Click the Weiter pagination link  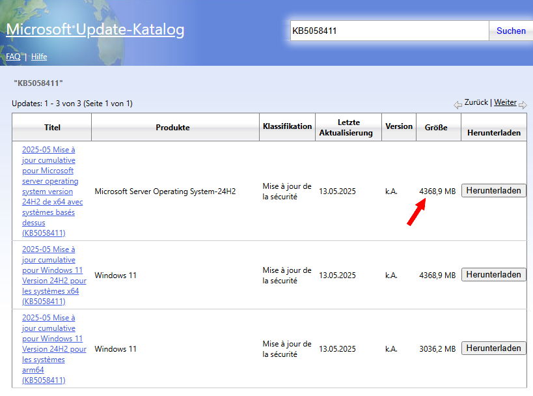(x=505, y=102)
